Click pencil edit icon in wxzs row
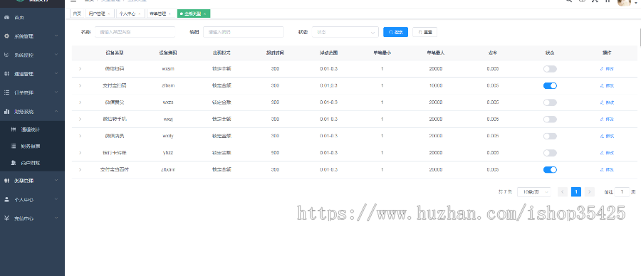This screenshot has height=276, width=641. click(602, 102)
